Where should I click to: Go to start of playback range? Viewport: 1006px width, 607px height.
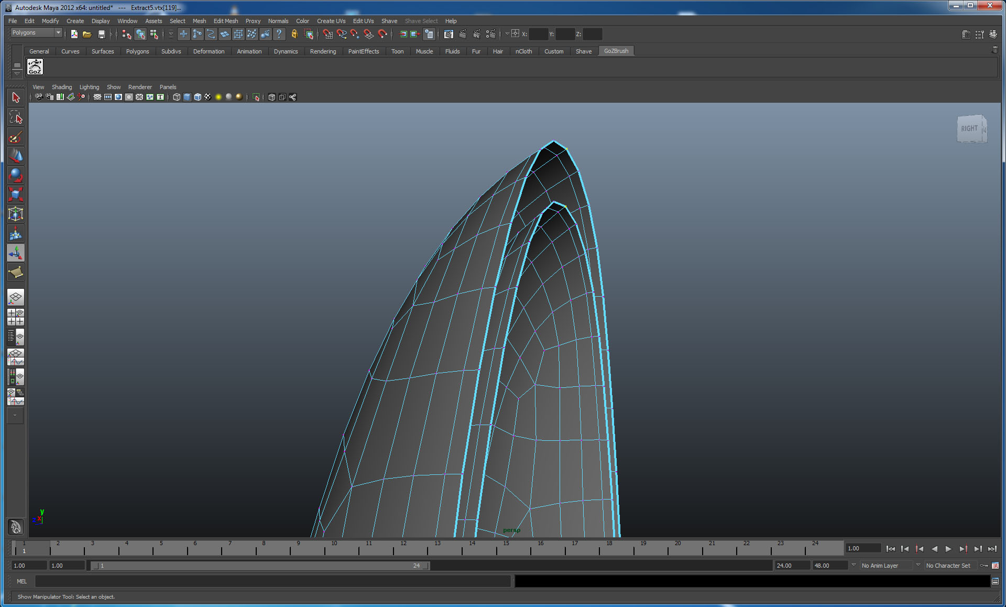pos(890,549)
